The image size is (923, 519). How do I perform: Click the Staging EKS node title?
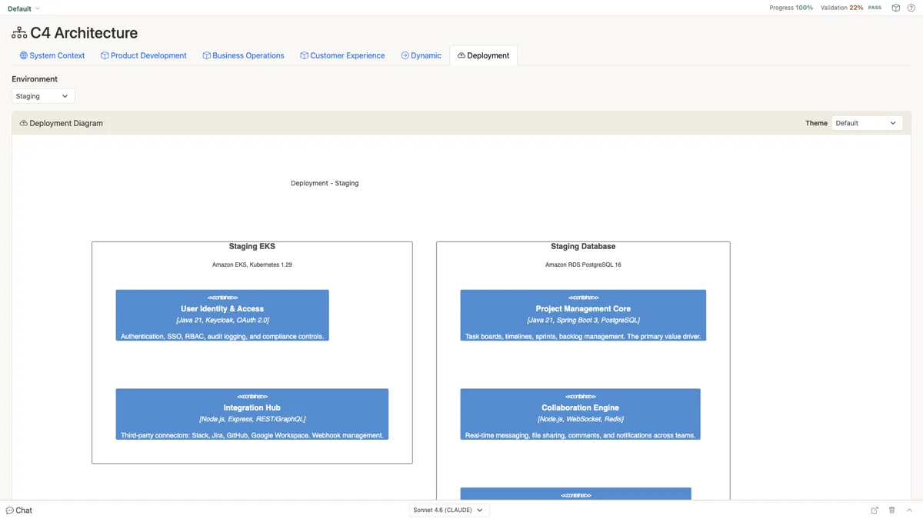point(252,247)
